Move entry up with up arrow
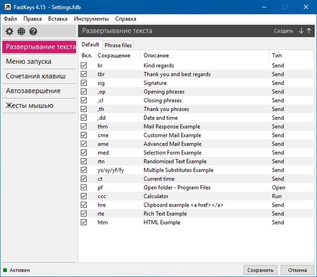This screenshot has height=277, width=317. pyautogui.click(x=309, y=31)
